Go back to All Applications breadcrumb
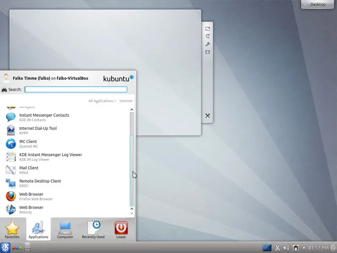Viewport: 337px width, 253px height. 102,101
